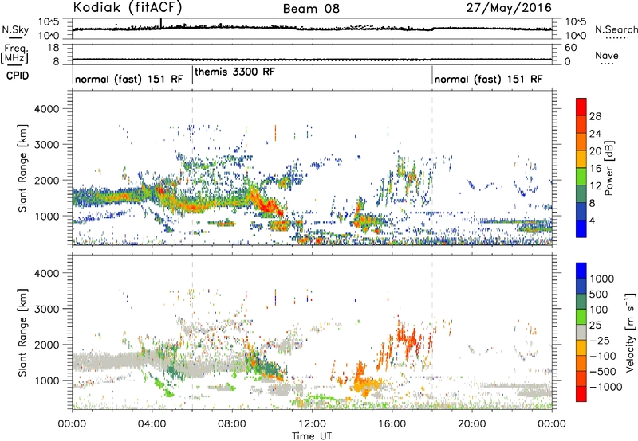
Task: Click the Kodiak (fitACF) title text
Action: [128, 8]
